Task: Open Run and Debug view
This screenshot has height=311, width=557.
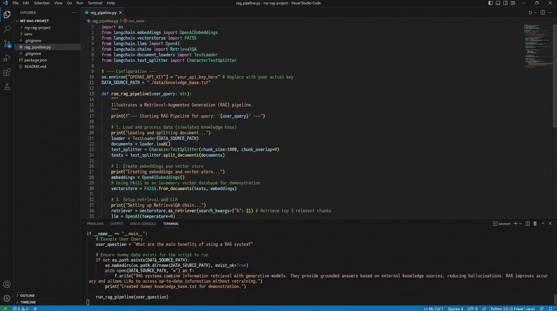Action: click(7, 58)
